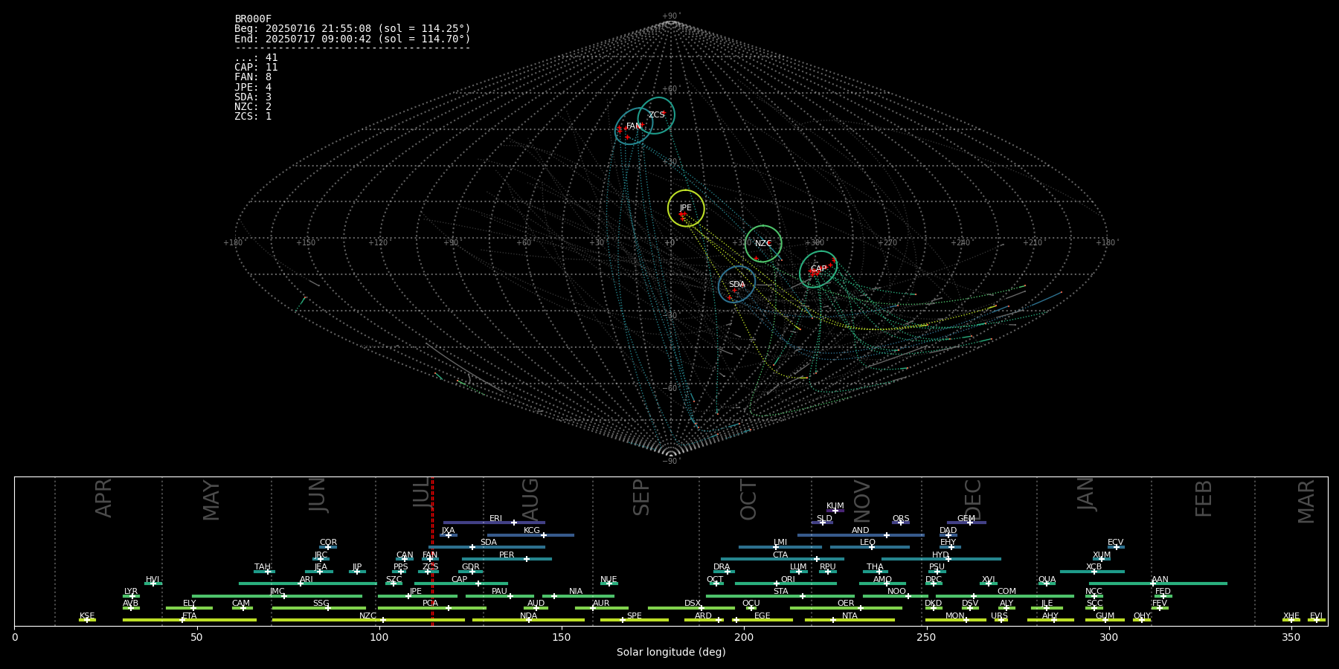Click the APR month label in timeline

click(103, 498)
